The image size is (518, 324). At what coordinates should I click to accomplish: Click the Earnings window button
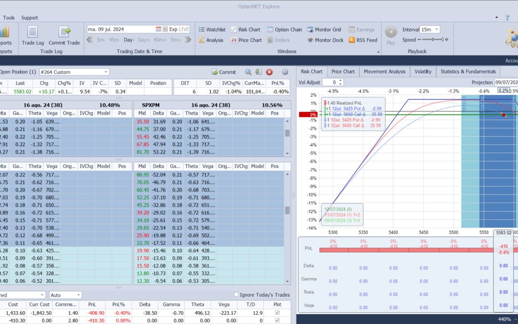pos(362,29)
